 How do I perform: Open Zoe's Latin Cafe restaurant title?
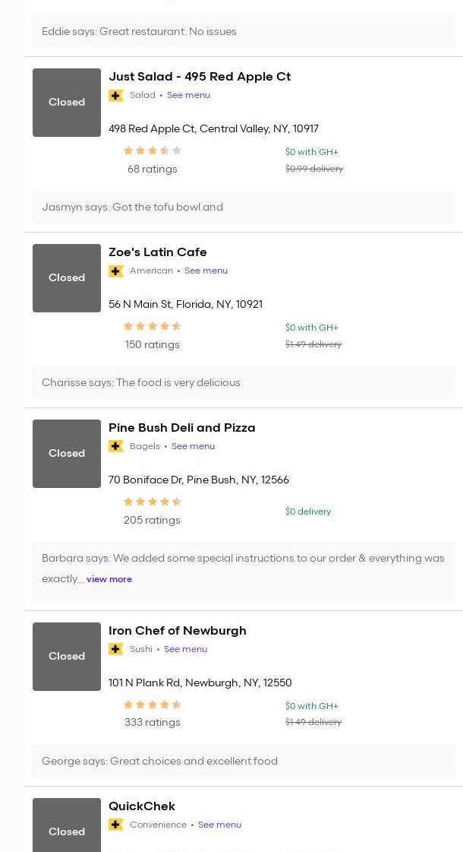pos(158,252)
